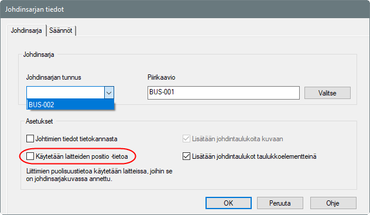Viewport: 370px width, 215px height.
Task: Click the Valitse button
Action: tap(327, 93)
